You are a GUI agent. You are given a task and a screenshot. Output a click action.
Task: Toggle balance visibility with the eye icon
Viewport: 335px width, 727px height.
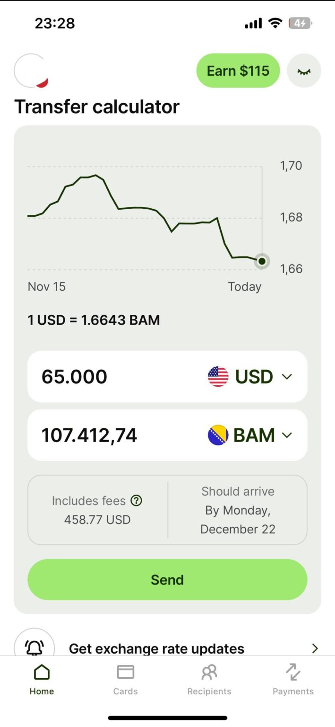304,71
